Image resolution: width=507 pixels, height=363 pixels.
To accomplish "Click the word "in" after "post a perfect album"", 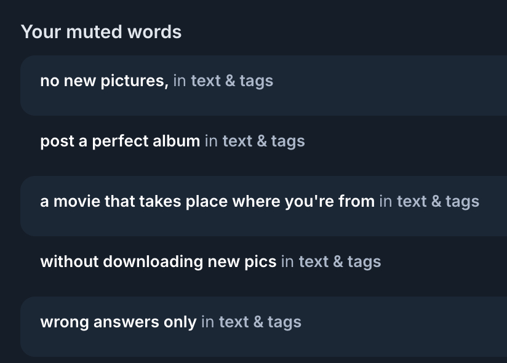I will click(211, 141).
